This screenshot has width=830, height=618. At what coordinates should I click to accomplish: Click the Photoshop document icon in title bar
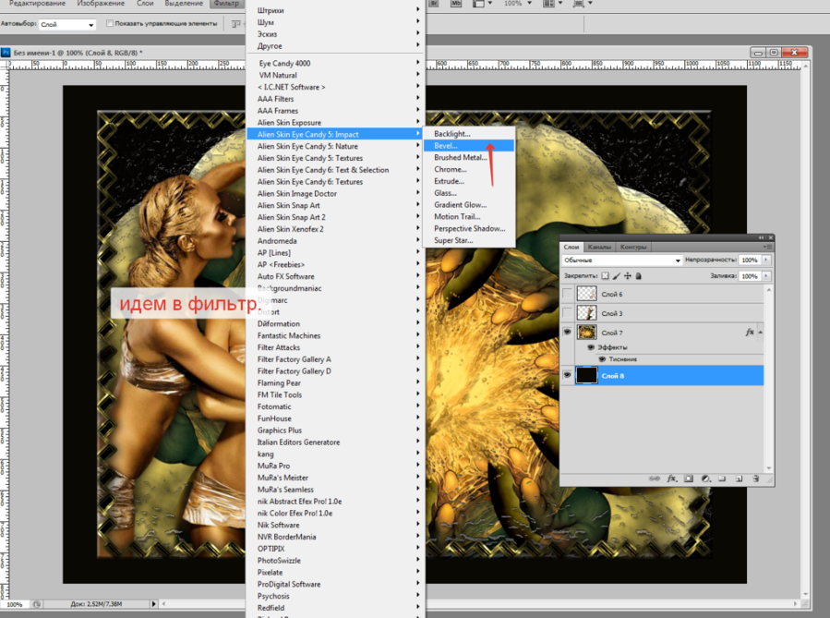pyautogui.click(x=6, y=53)
